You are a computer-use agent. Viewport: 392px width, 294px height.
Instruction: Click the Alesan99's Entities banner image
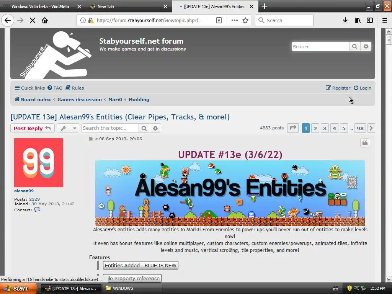click(230, 193)
